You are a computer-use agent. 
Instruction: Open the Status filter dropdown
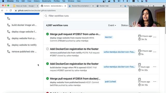click(x=125, y=25)
